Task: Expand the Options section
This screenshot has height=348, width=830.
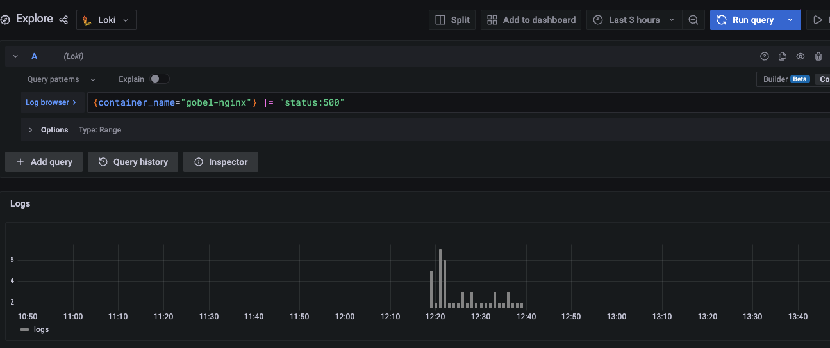Action: pos(31,130)
